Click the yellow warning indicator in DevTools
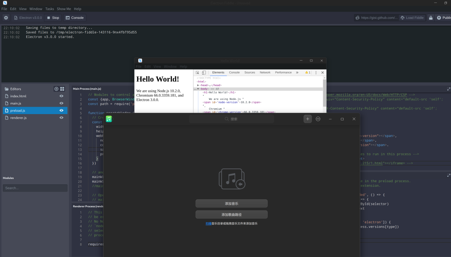The height and width of the screenshot is (257, 451). point(307,72)
